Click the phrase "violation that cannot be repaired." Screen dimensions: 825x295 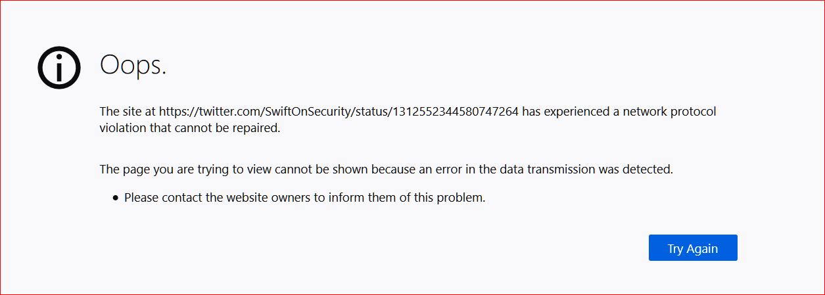[190, 128]
